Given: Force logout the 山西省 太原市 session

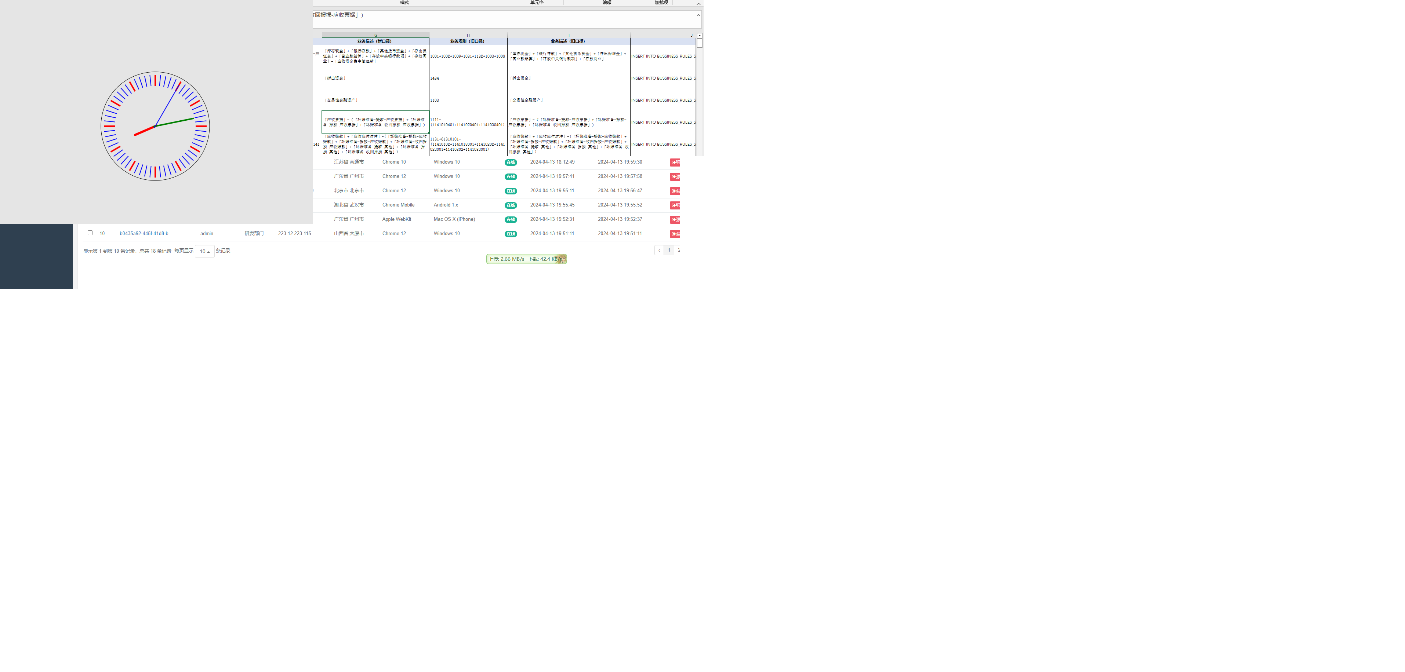Looking at the screenshot, I should pyautogui.click(x=675, y=234).
